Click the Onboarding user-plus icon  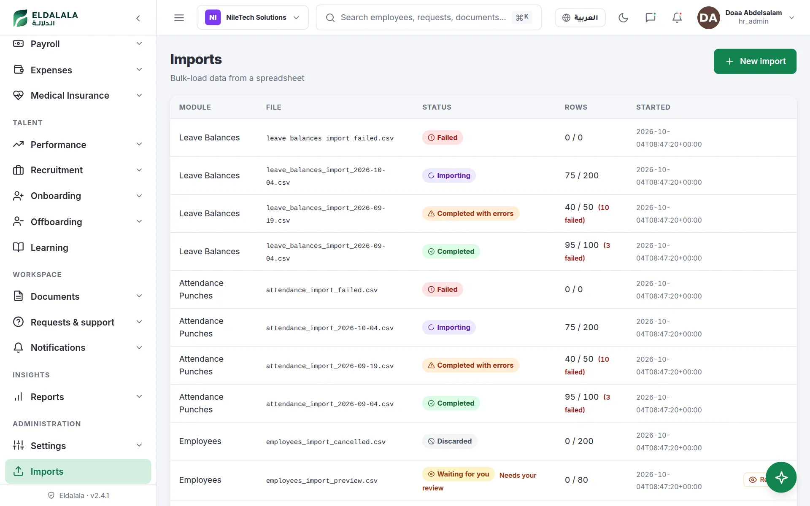click(x=18, y=196)
